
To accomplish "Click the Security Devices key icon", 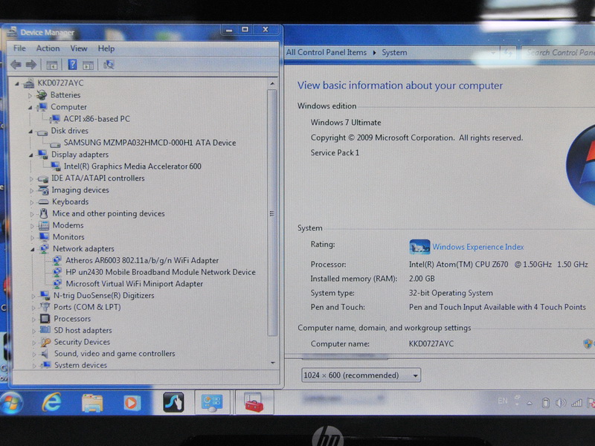I will coord(45,342).
